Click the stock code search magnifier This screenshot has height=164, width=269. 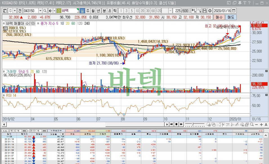tap(45, 11)
